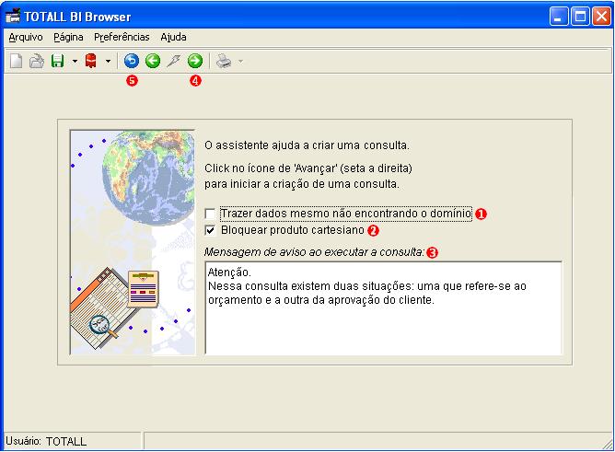Enable 'Trazer dados mesmo não encontrando o domínio'
The image size is (615, 452).
tap(210, 214)
